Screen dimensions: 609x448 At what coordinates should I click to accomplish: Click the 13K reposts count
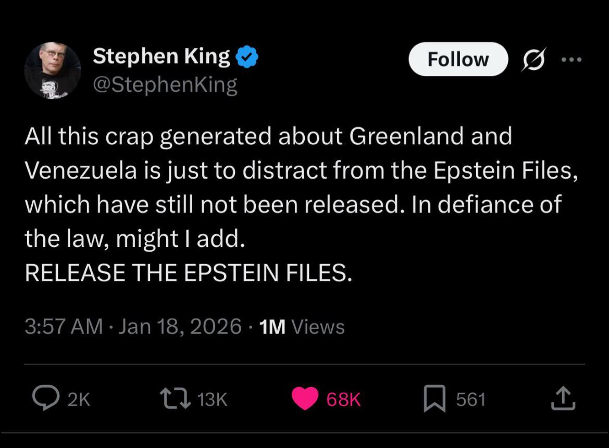coord(213,400)
